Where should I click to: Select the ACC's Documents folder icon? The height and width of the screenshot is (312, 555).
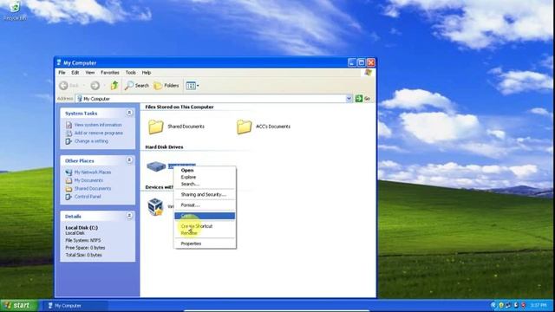(245, 127)
